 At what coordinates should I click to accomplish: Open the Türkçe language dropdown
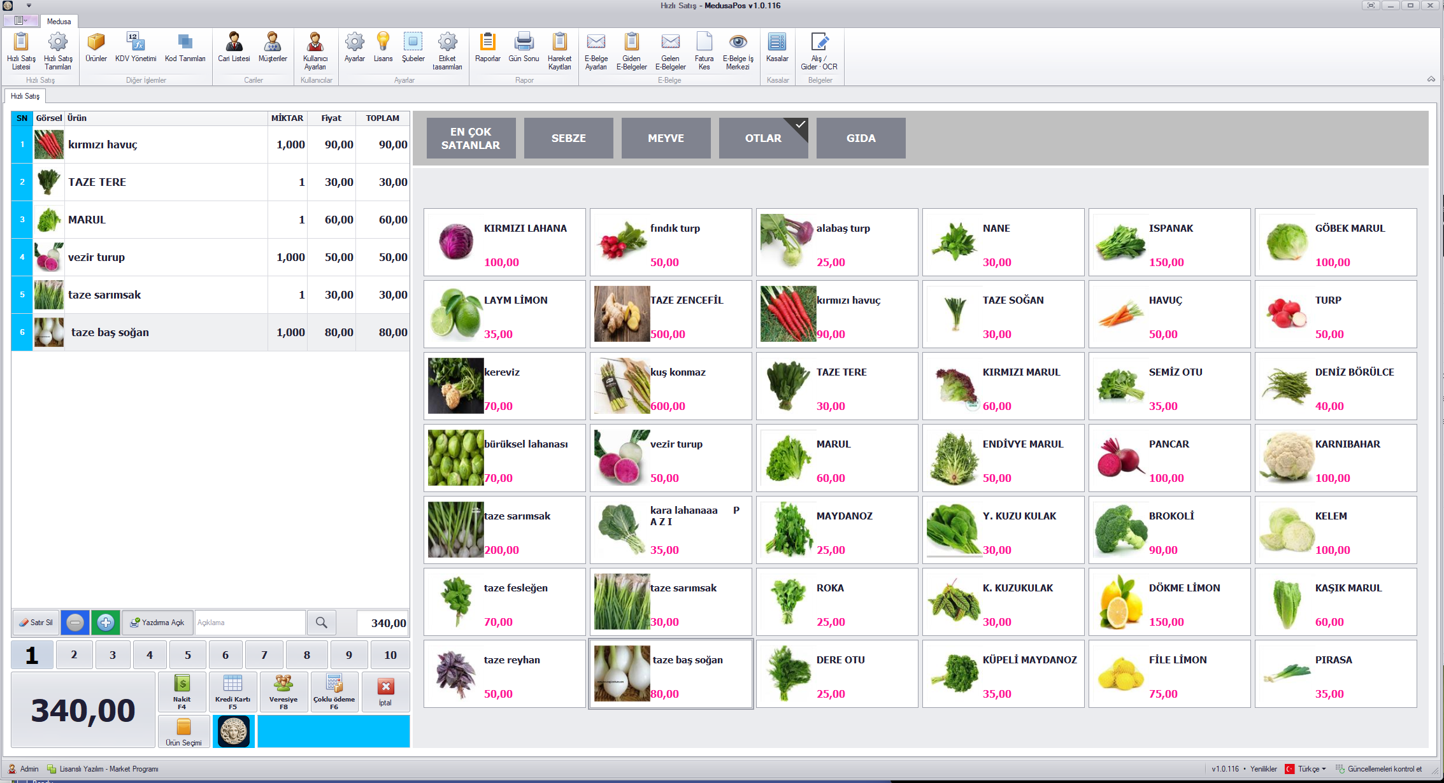(1306, 769)
